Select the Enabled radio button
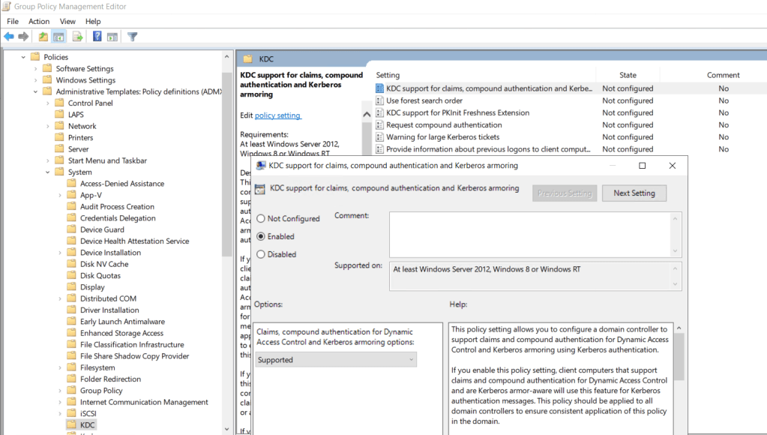Screen dimensions: 767x435 261,236
